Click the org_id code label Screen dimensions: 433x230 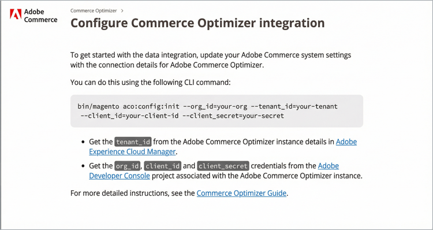pos(128,166)
